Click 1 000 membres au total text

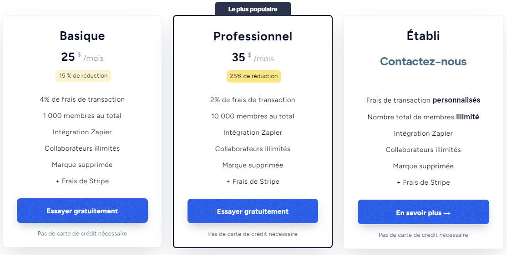tap(82, 116)
